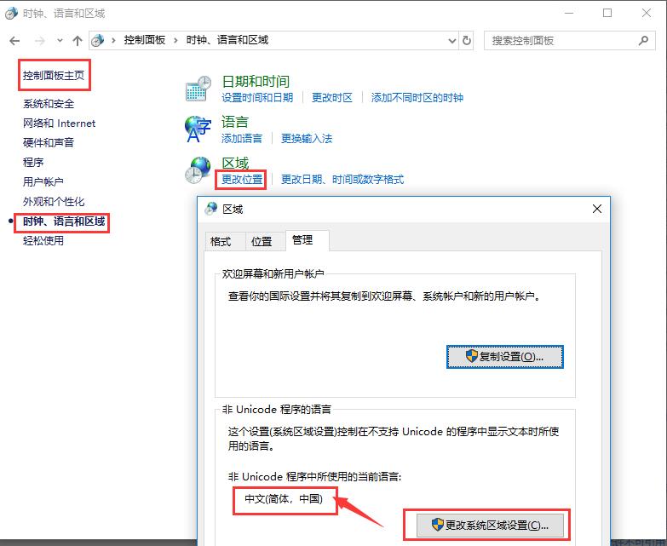The height and width of the screenshot is (546, 667).
Task: Click the Forward navigation arrow
Action: pyautogui.click(x=39, y=41)
